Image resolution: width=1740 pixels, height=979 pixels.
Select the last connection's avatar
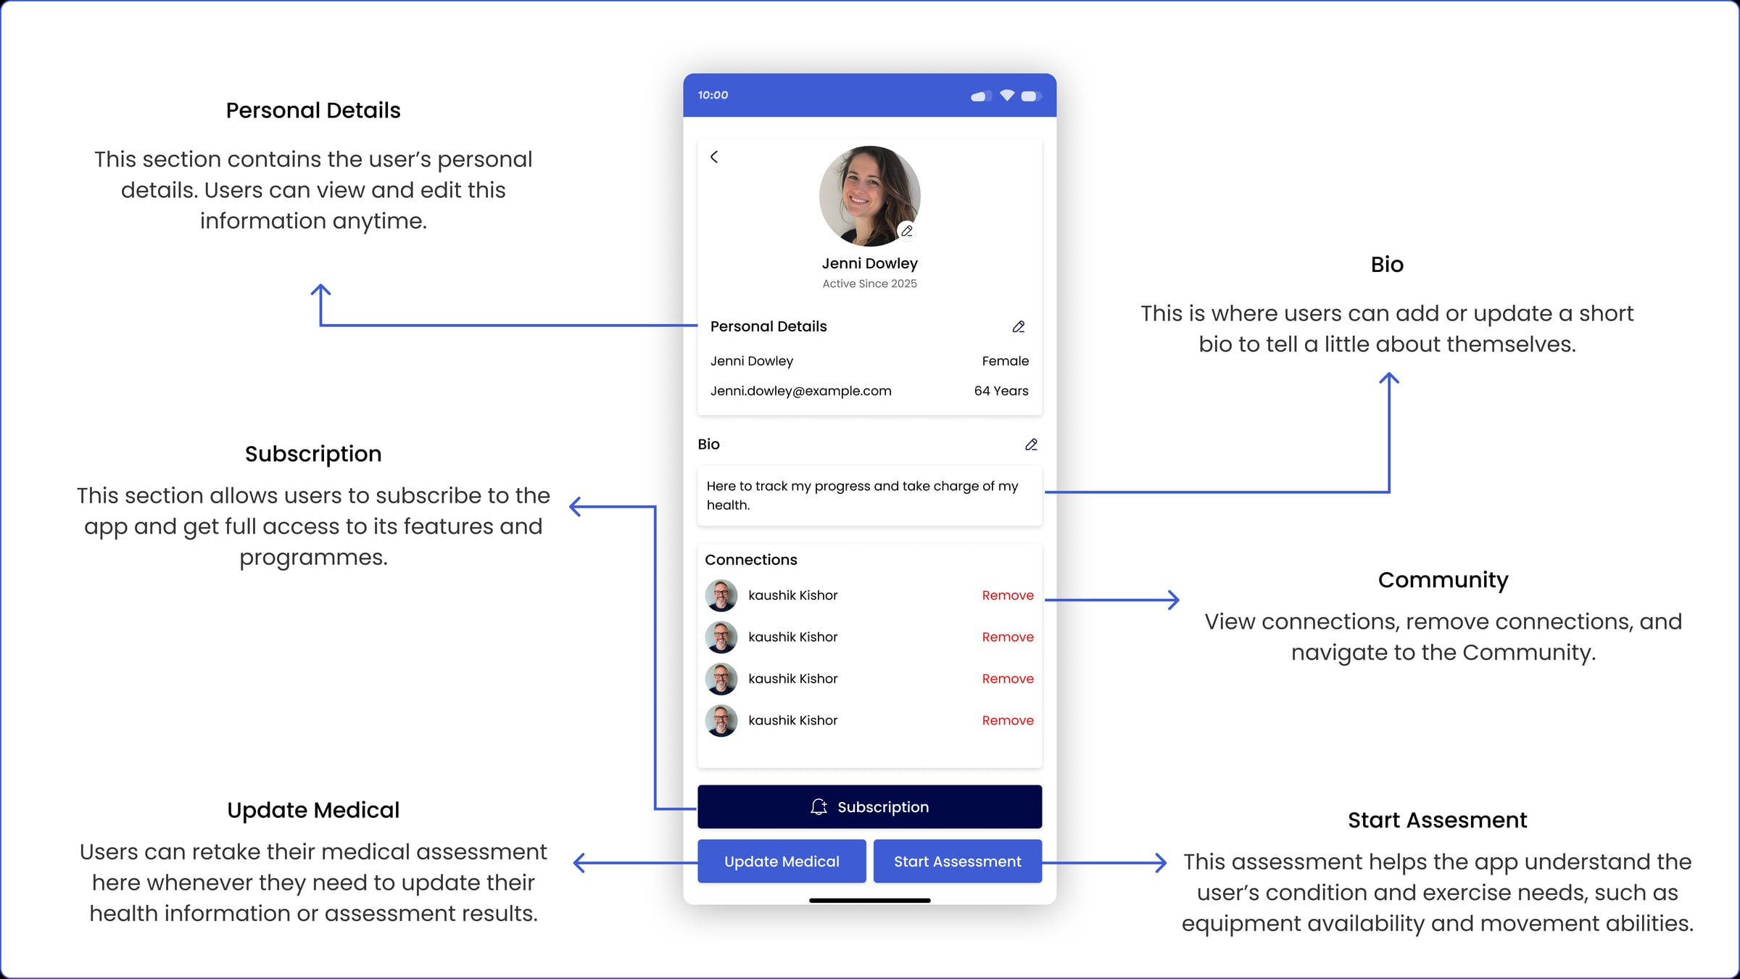click(x=721, y=720)
